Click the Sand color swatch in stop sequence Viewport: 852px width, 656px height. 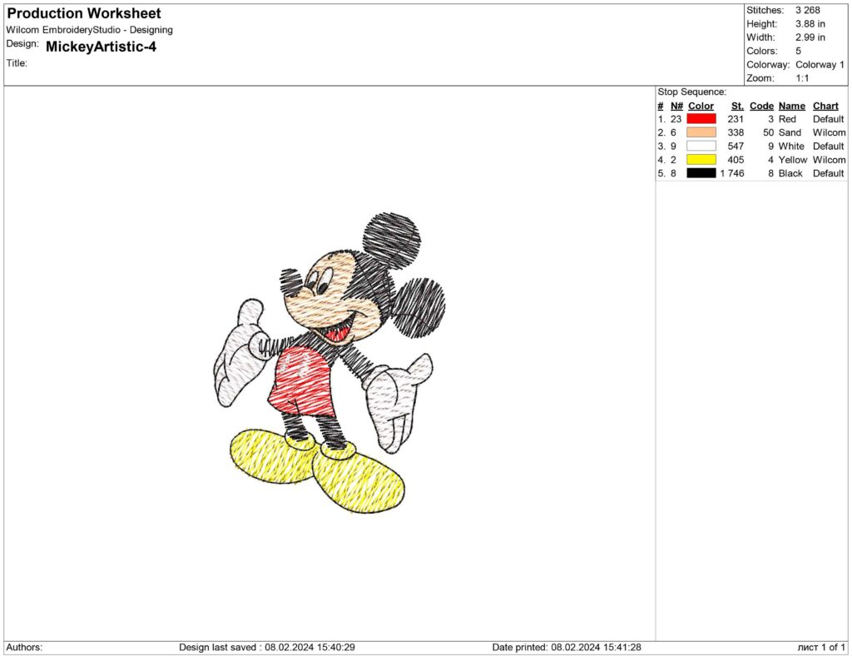pyautogui.click(x=701, y=132)
